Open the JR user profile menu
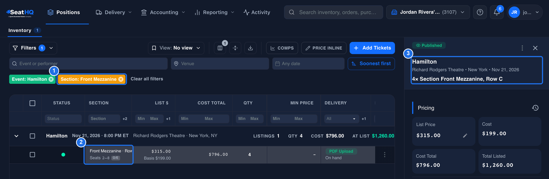 [x=525, y=12]
